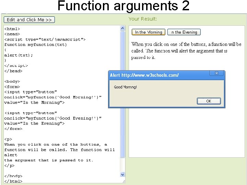
Task: Click value="In the Evening" code line
Action: tap(34, 123)
